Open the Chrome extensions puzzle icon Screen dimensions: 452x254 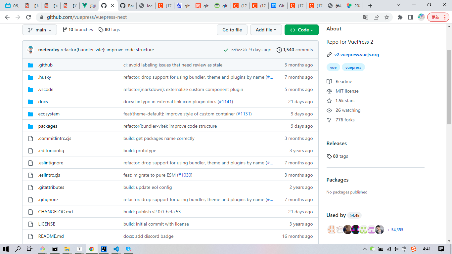400,17
